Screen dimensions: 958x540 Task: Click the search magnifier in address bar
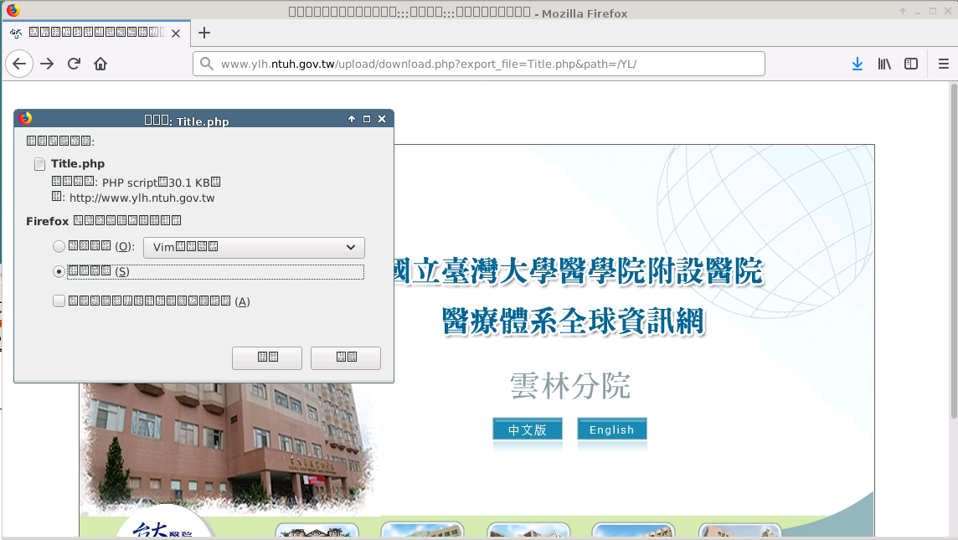[207, 64]
